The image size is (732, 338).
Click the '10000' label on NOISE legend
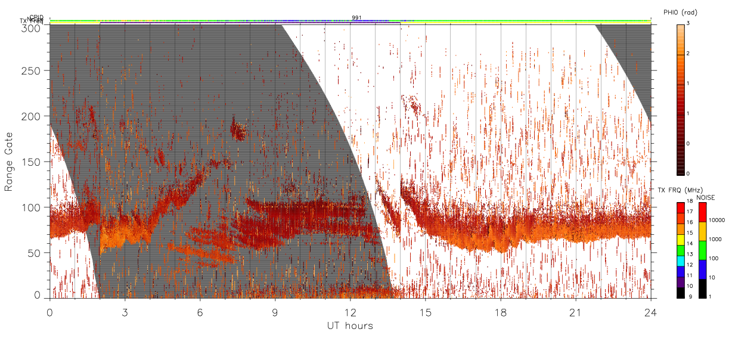(717, 220)
